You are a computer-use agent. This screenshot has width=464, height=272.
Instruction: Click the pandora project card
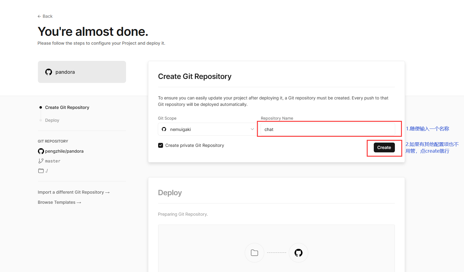82,72
